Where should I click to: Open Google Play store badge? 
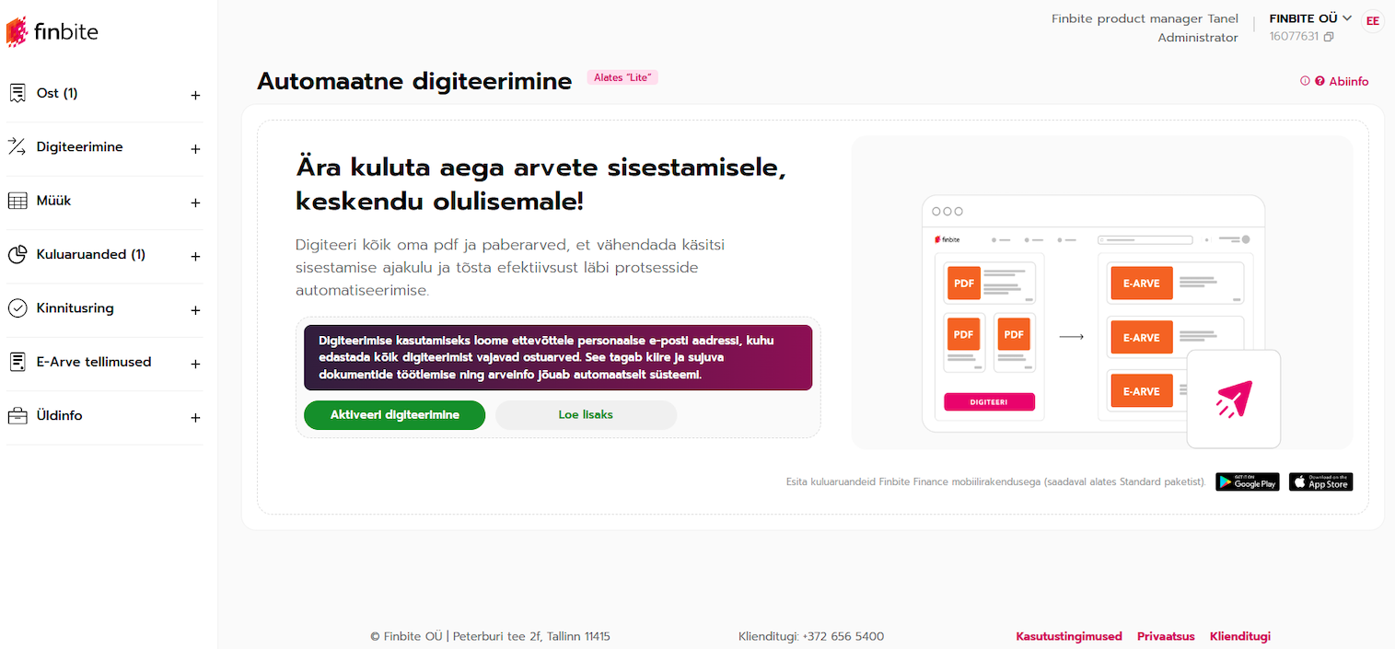point(1247,481)
